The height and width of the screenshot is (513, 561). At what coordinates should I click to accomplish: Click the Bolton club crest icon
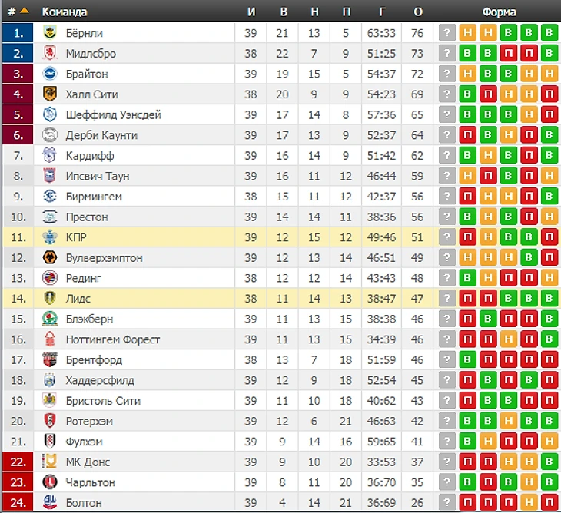50,503
